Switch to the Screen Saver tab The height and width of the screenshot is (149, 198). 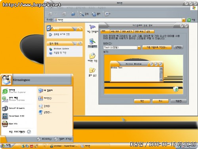point(127,31)
